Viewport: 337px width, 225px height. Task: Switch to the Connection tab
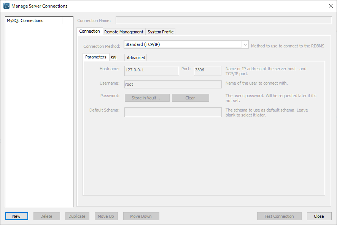click(90, 31)
